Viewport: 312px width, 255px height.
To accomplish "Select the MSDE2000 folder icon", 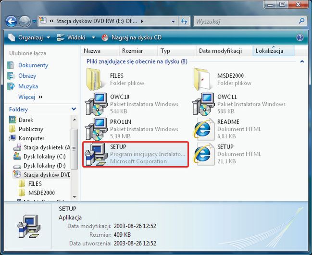I will click(202, 79).
